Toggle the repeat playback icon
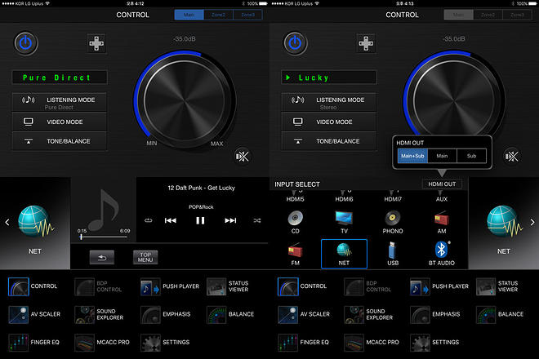This screenshot has width=539, height=359. pyautogui.click(x=148, y=220)
